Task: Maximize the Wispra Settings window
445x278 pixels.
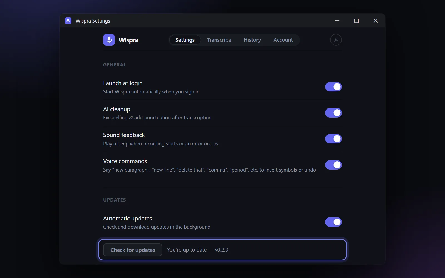Action: (356, 21)
